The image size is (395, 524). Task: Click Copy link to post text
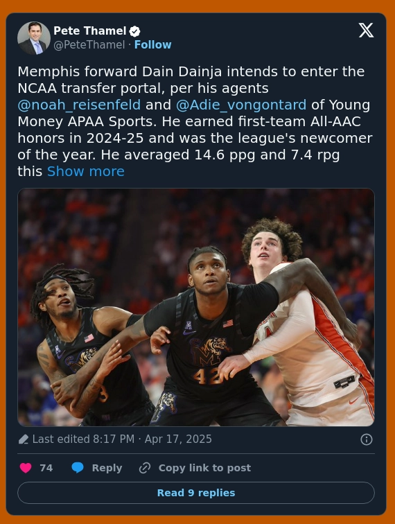(204, 468)
